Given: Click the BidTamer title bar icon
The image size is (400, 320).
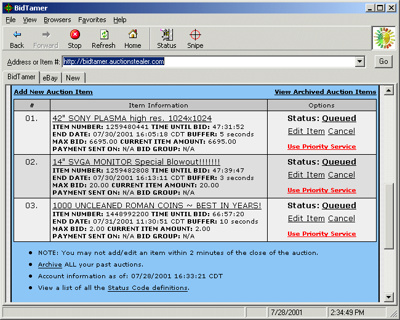Looking at the screenshot, I should click(9, 8).
